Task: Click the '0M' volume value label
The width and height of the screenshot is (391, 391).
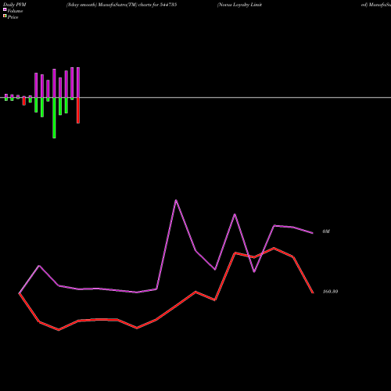Action: [326, 231]
